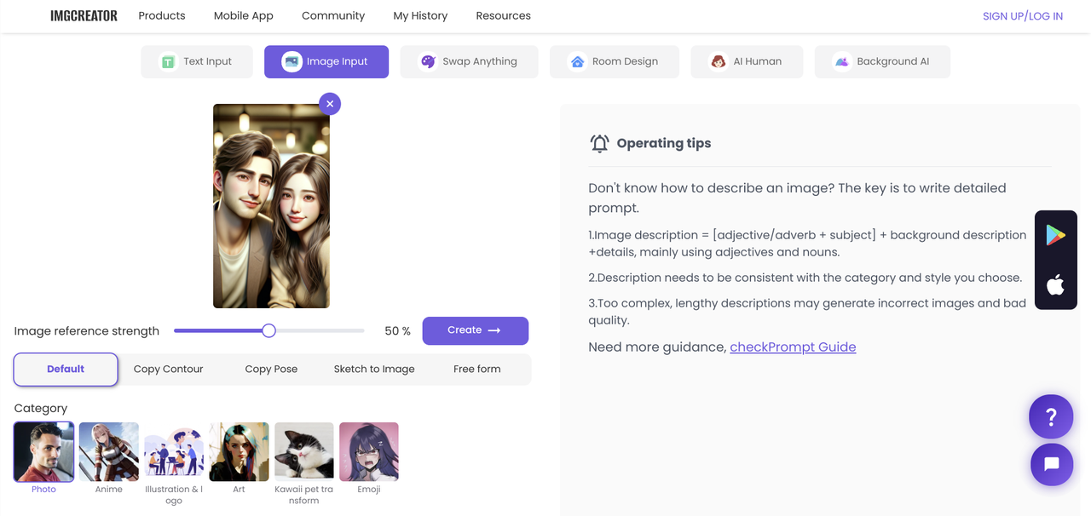Screen dimensions: 1091x516
Task: Select Kawaii pet transform category
Action: pos(303,452)
